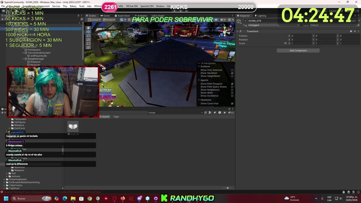Open the Tag Untagged dropdown

274,25
